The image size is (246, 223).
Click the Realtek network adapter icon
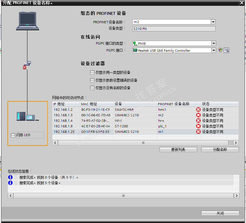point(135,50)
